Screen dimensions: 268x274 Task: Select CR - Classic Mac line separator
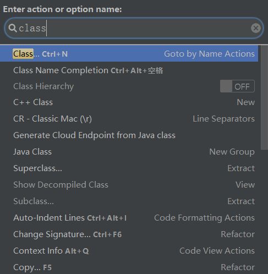point(129,119)
